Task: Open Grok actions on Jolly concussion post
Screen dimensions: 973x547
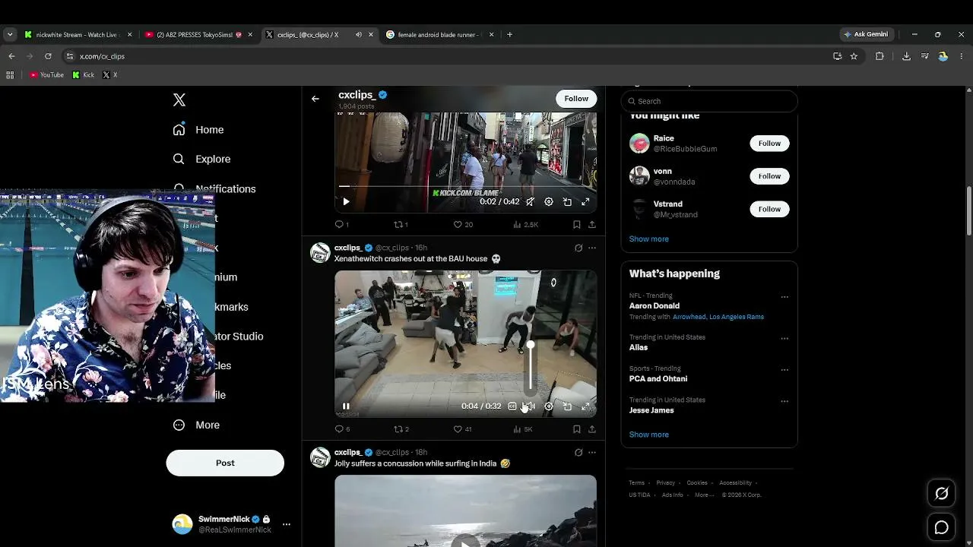Action: 578,452
